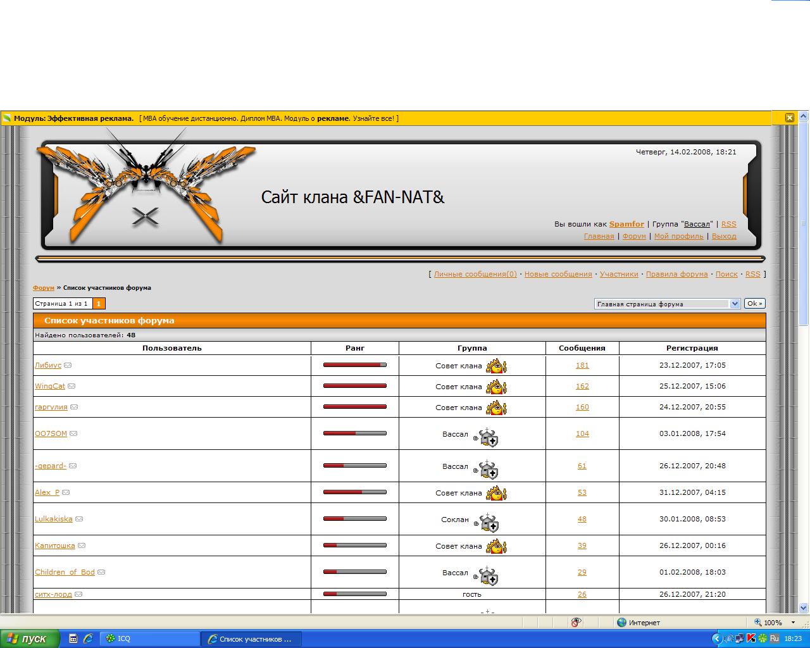810x648 pixels.
Task: Click the Совет клана emoticon in Alex_P row
Action: pyautogui.click(x=497, y=492)
